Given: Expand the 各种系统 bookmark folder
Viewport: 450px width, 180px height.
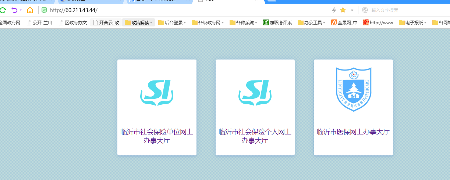Looking at the screenshot, I should click(243, 22).
